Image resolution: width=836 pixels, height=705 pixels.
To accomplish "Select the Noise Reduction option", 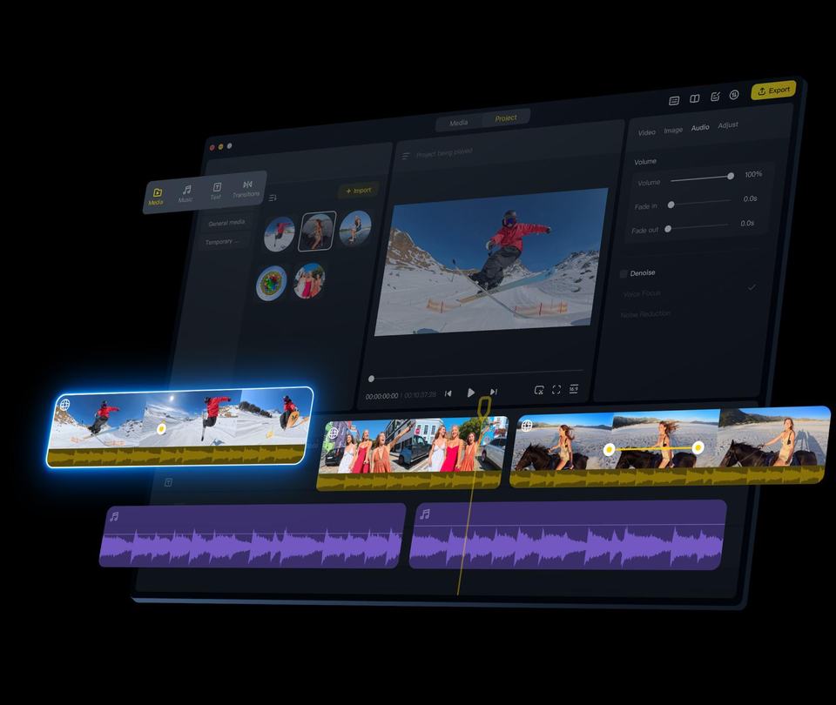I will (645, 314).
